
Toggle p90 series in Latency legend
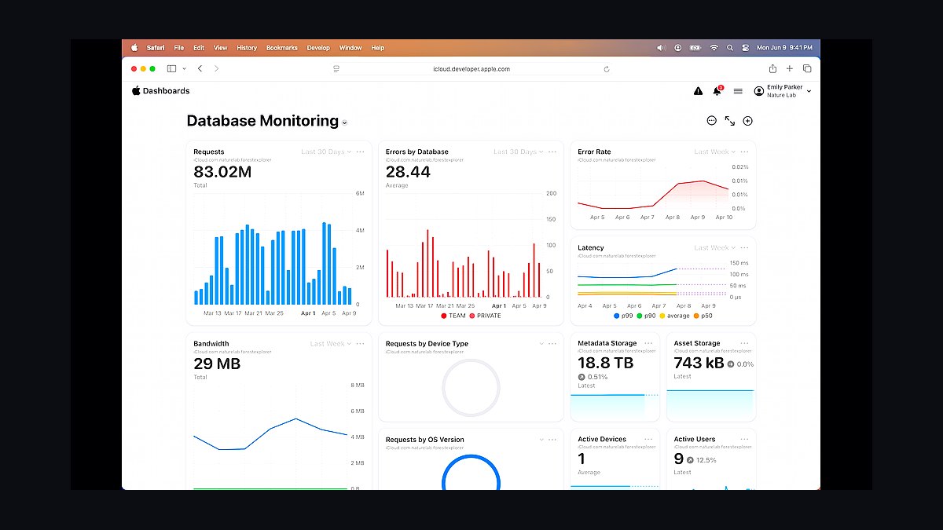pyautogui.click(x=646, y=316)
